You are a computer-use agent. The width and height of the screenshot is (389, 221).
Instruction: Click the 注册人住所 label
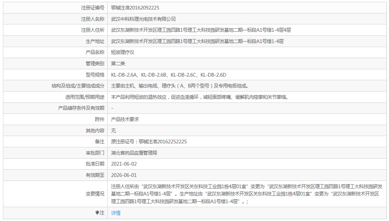click(93, 30)
